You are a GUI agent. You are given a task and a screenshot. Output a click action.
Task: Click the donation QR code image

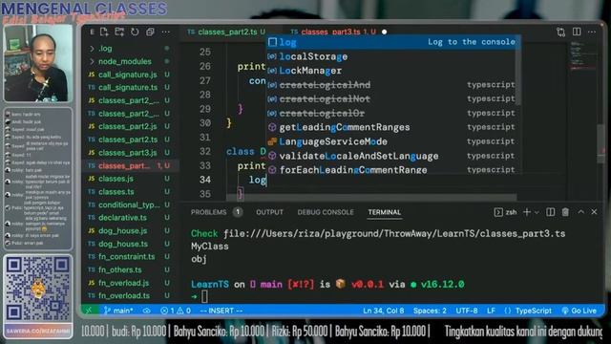38,289
